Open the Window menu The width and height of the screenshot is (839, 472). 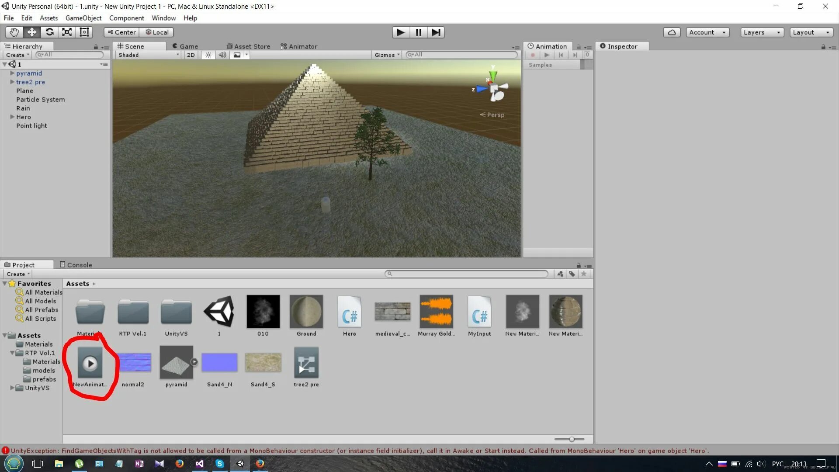[164, 18]
